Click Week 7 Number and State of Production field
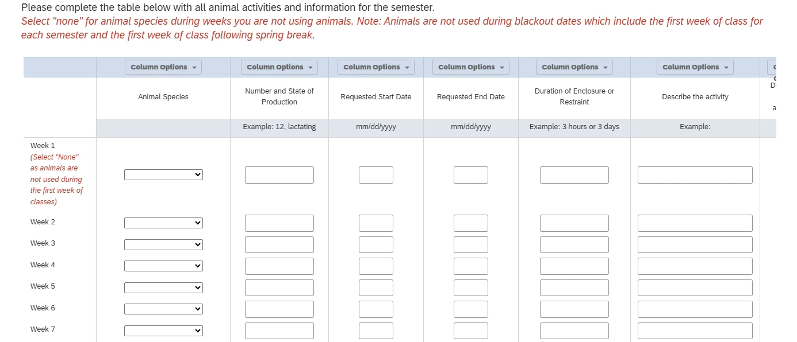Image resolution: width=797 pixels, height=342 pixels. click(279, 331)
